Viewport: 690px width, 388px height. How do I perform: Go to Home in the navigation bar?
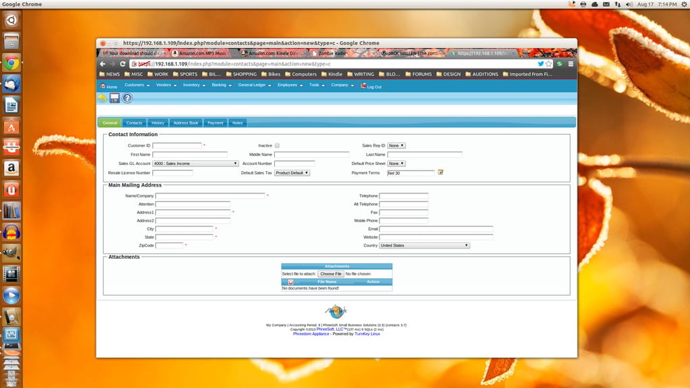[108, 86]
